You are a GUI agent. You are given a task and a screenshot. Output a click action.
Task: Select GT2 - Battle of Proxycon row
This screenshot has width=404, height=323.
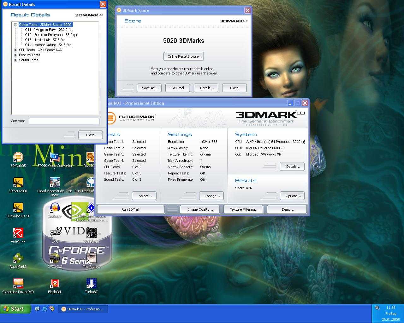[x=51, y=35]
